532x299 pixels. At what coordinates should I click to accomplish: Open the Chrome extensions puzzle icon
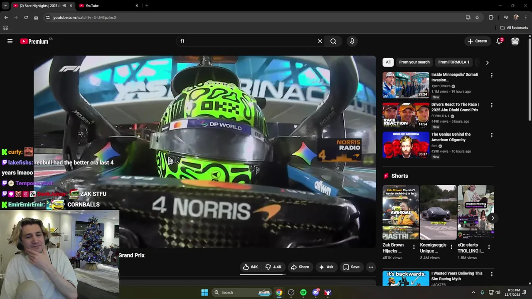click(x=491, y=17)
